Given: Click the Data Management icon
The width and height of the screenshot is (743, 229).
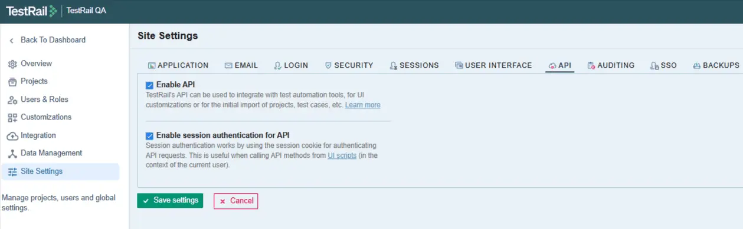Looking at the screenshot, I should 12,153.
